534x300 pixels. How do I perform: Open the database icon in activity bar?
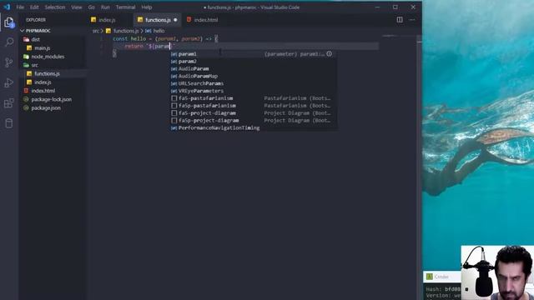[9, 123]
